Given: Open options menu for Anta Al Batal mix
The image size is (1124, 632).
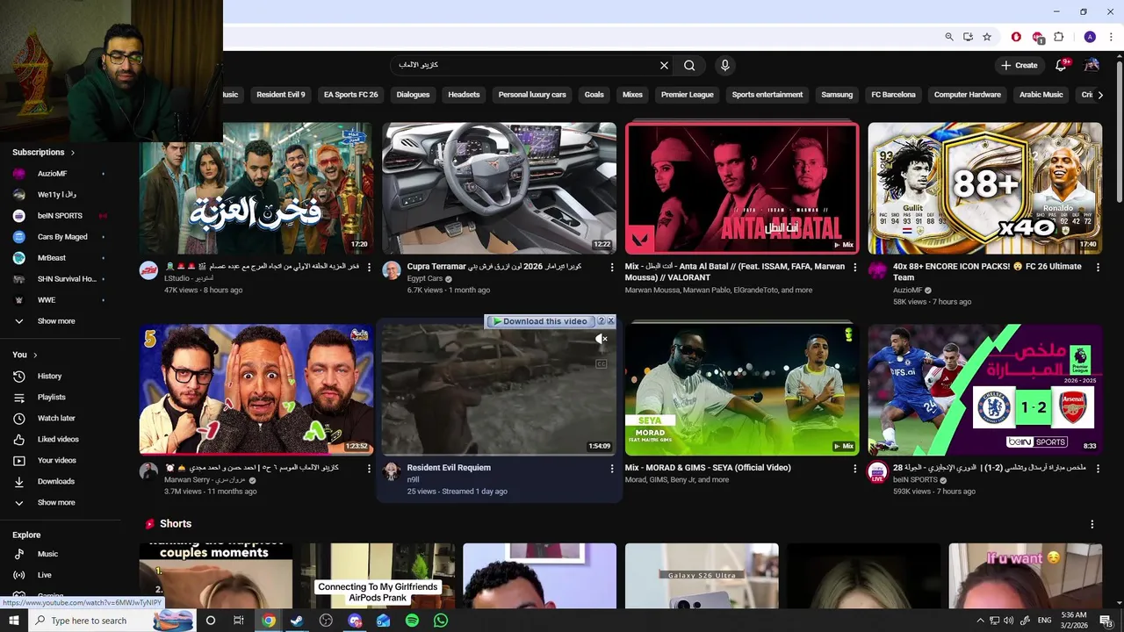Looking at the screenshot, I should [855, 267].
